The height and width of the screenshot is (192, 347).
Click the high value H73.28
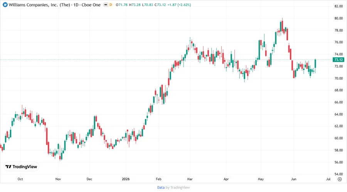click(x=135, y=5)
